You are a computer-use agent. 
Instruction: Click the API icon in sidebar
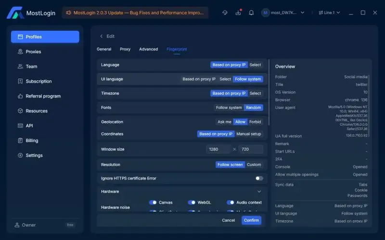[x=20, y=126]
